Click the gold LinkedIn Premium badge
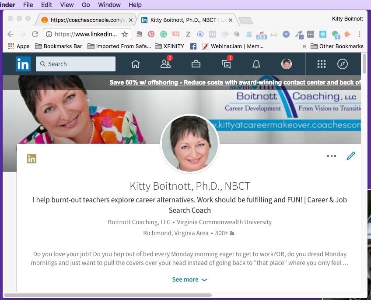The width and height of the screenshot is (371, 300). point(31,159)
